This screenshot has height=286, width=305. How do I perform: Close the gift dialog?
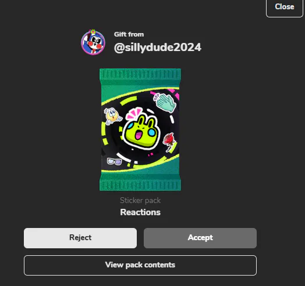(x=285, y=8)
